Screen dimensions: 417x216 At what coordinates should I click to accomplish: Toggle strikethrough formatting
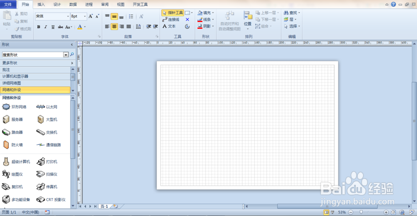[60, 27]
